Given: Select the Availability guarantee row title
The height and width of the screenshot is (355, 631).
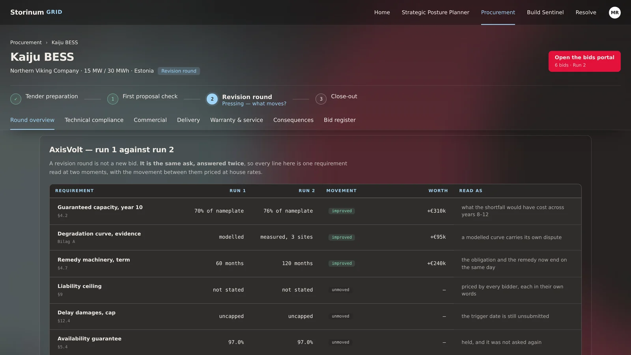Looking at the screenshot, I should pyautogui.click(x=90, y=338).
